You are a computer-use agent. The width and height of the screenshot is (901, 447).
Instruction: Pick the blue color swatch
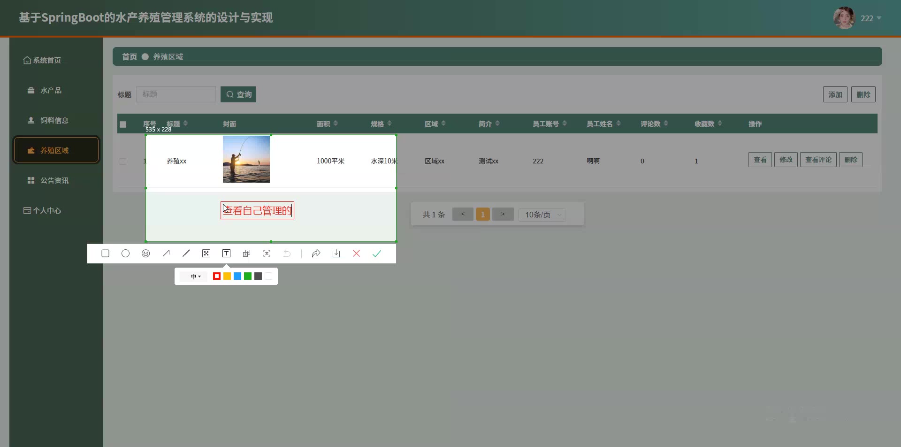[237, 277]
